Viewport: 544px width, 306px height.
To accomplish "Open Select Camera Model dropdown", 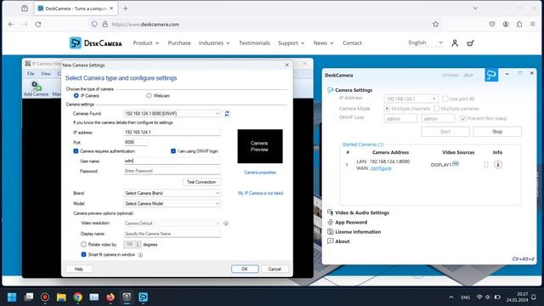I will coord(172,203).
